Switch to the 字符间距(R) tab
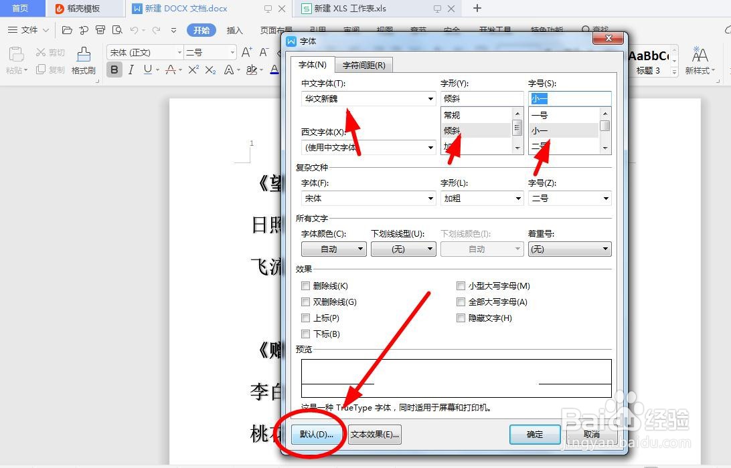731x468 pixels. click(x=364, y=65)
